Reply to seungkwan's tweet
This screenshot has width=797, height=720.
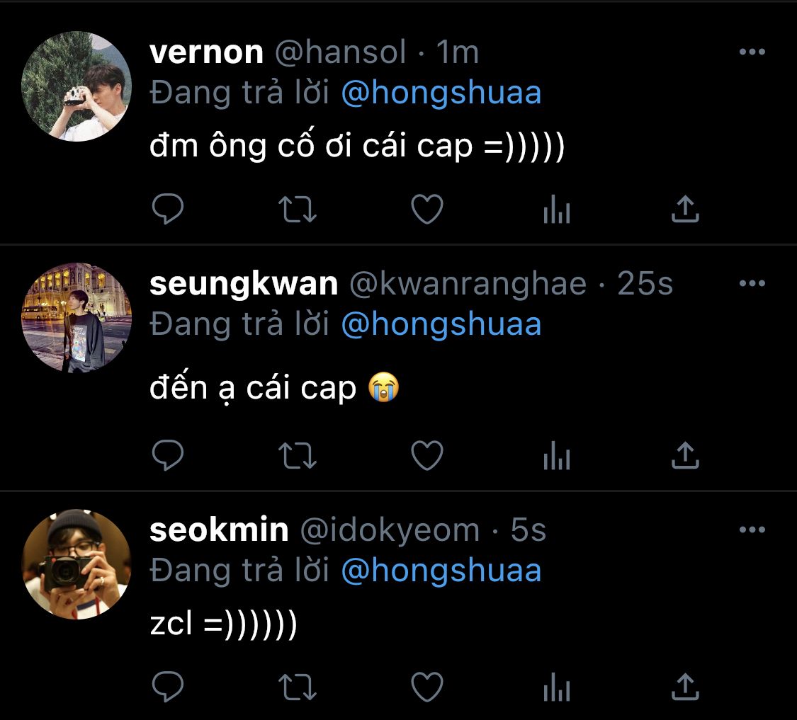(x=168, y=455)
